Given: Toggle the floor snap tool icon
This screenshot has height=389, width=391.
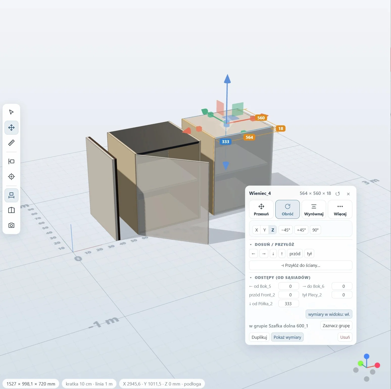Looking at the screenshot, I should tap(11, 195).
